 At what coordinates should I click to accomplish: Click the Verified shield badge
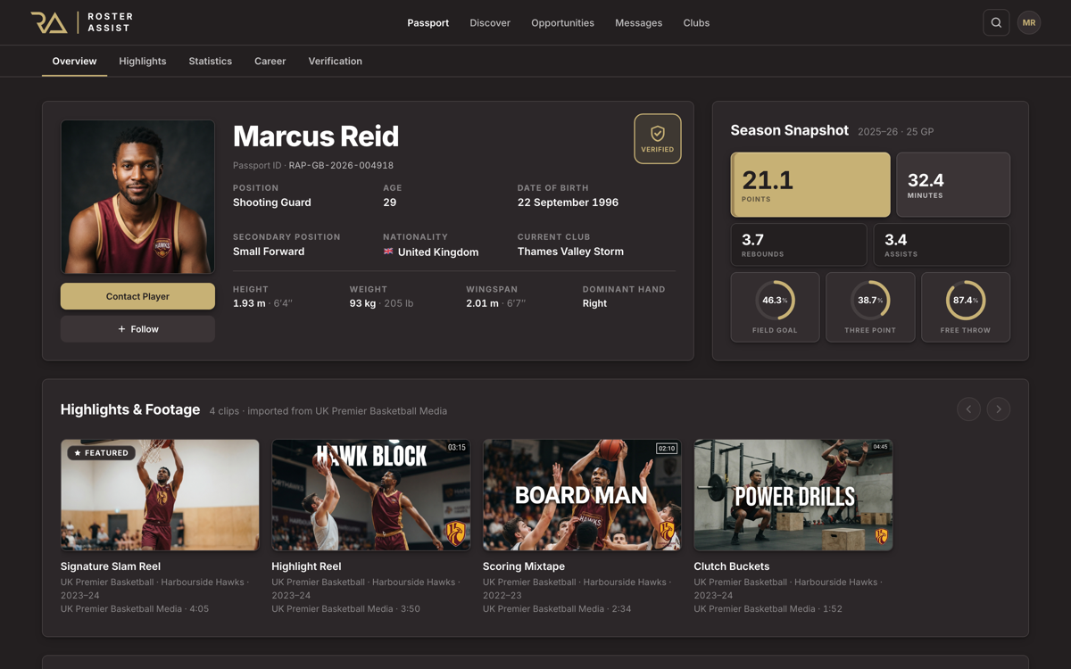tap(658, 138)
